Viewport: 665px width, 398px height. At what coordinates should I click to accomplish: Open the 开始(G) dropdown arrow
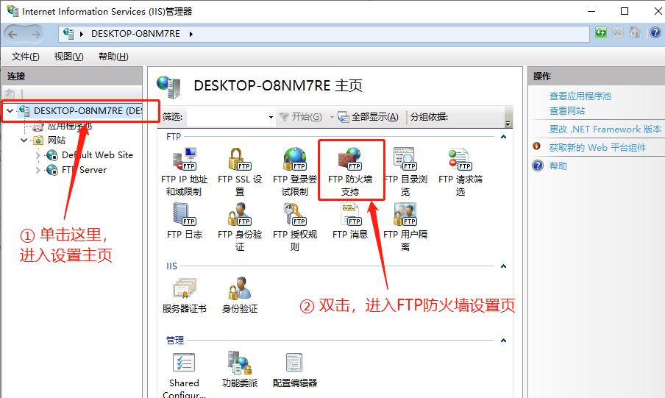click(x=332, y=117)
